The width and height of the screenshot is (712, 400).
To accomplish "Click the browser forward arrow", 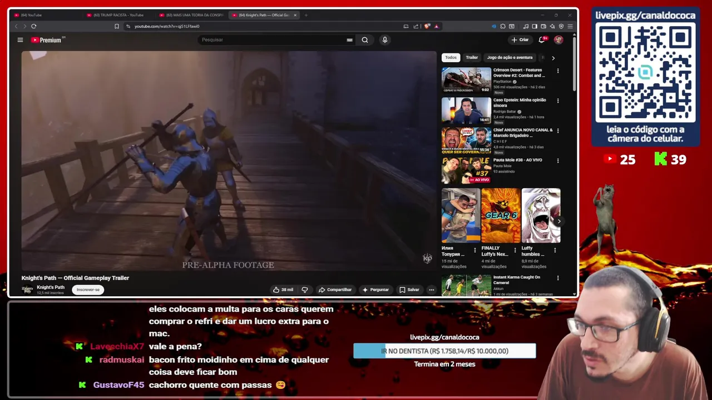I will pyautogui.click(x=24, y=26).
